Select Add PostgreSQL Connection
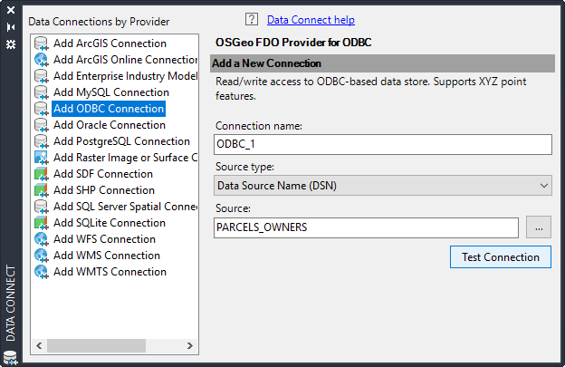Image resolution: width=565 pixels, height=367 pixels. point(121,141)
